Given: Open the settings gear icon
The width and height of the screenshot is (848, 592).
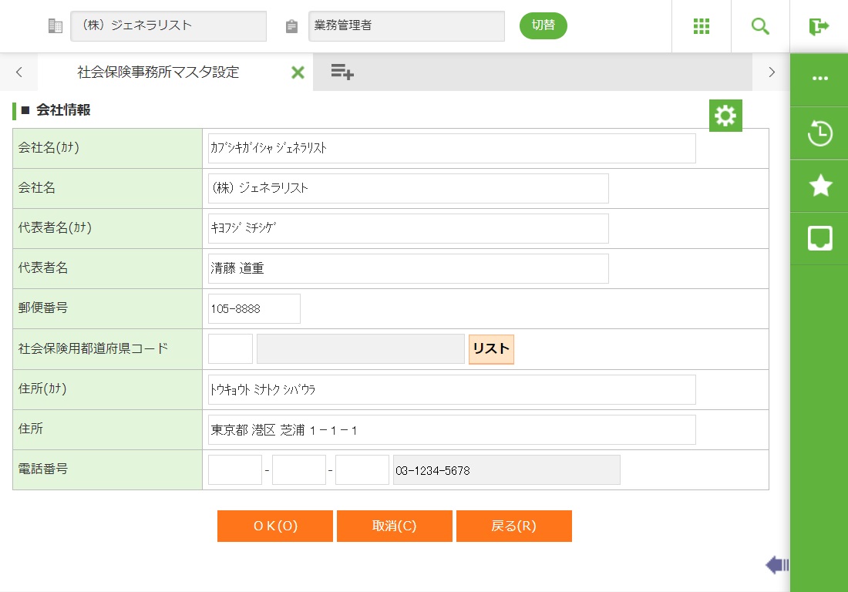Looking at the screenshot, I should coord(725,116).
